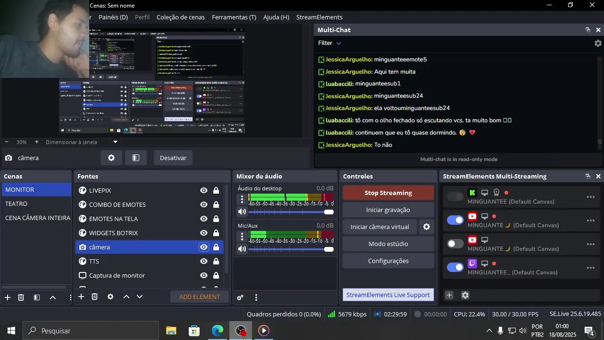
Task: Open preview scaling Dimensionar à janela dropdown
Action: point(82,142)
